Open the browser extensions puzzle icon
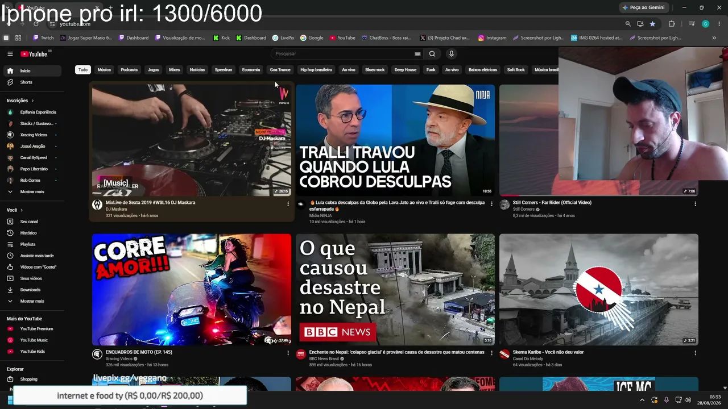The width and height of the screenshot is (728, 409). (x=672, y=24)
